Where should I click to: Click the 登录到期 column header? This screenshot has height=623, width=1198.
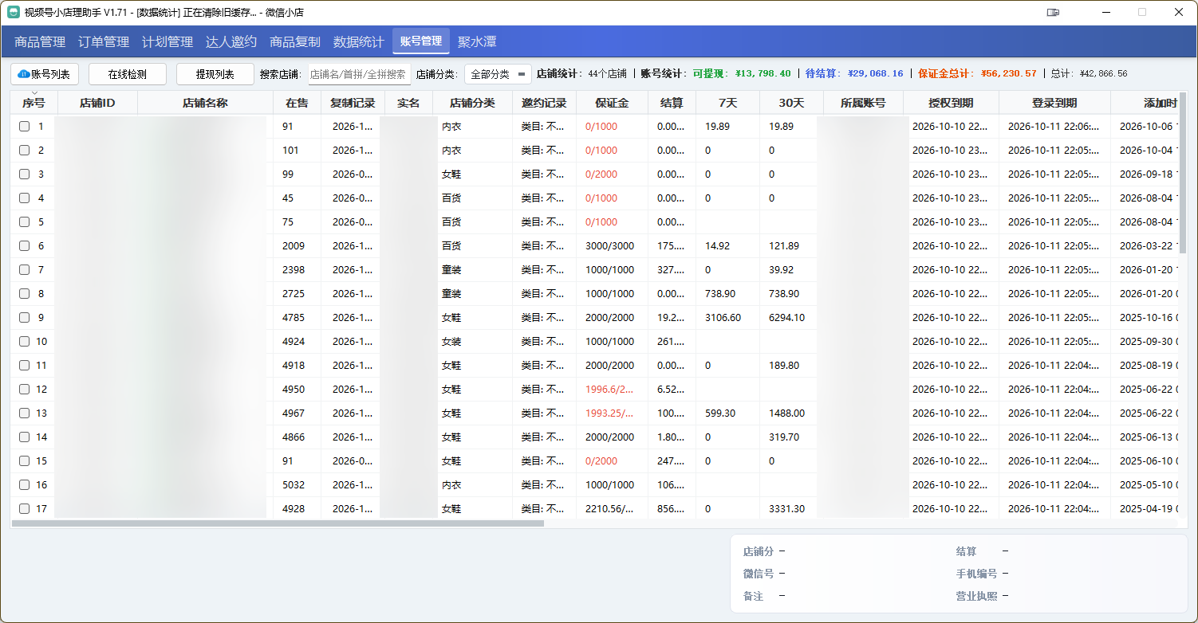[x=1054, y=103]
